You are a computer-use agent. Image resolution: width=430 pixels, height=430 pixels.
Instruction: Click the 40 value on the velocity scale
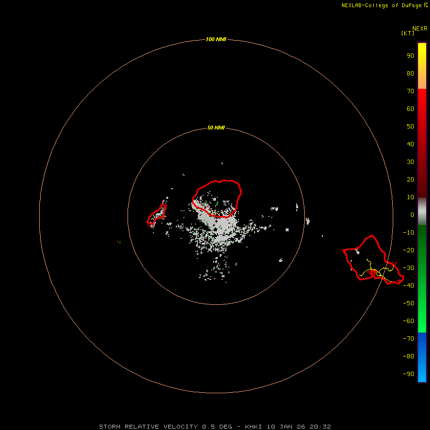pyautogui.click(x=410, y=144)
